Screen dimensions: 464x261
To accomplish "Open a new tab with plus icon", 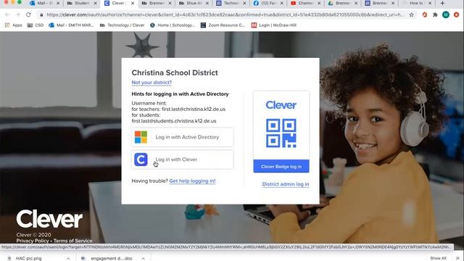I will (x=442, y=3).
